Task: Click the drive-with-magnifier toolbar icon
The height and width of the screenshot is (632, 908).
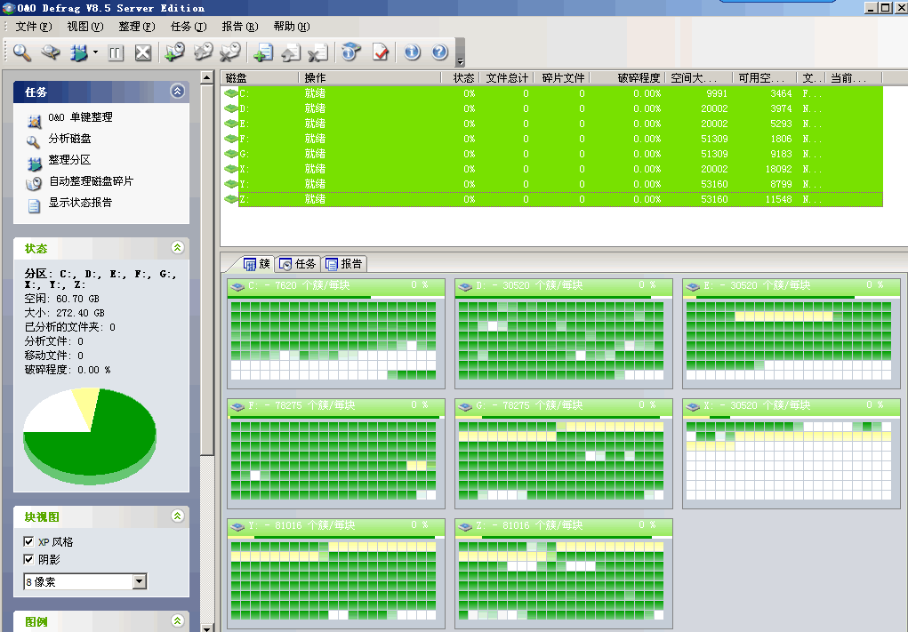Action: [51, 52]
